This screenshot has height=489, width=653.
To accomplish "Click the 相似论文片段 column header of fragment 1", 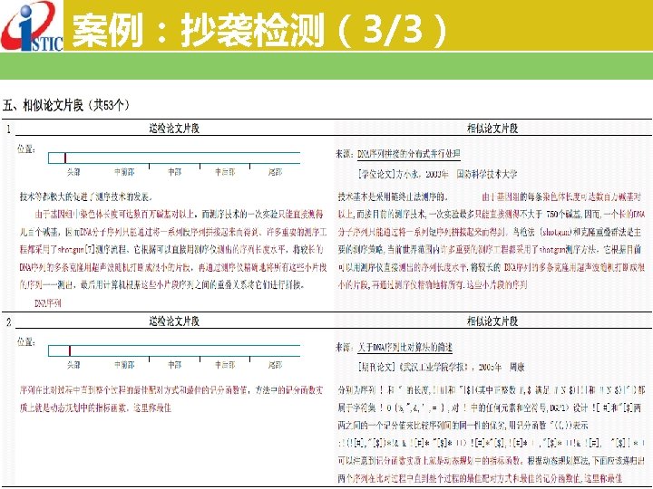I will (492, 128).
